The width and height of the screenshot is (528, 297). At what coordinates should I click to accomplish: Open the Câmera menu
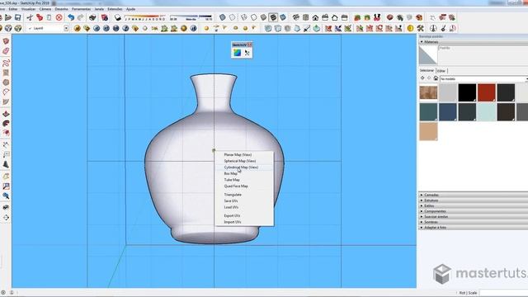pyautogui.click(x=45, y=9)
